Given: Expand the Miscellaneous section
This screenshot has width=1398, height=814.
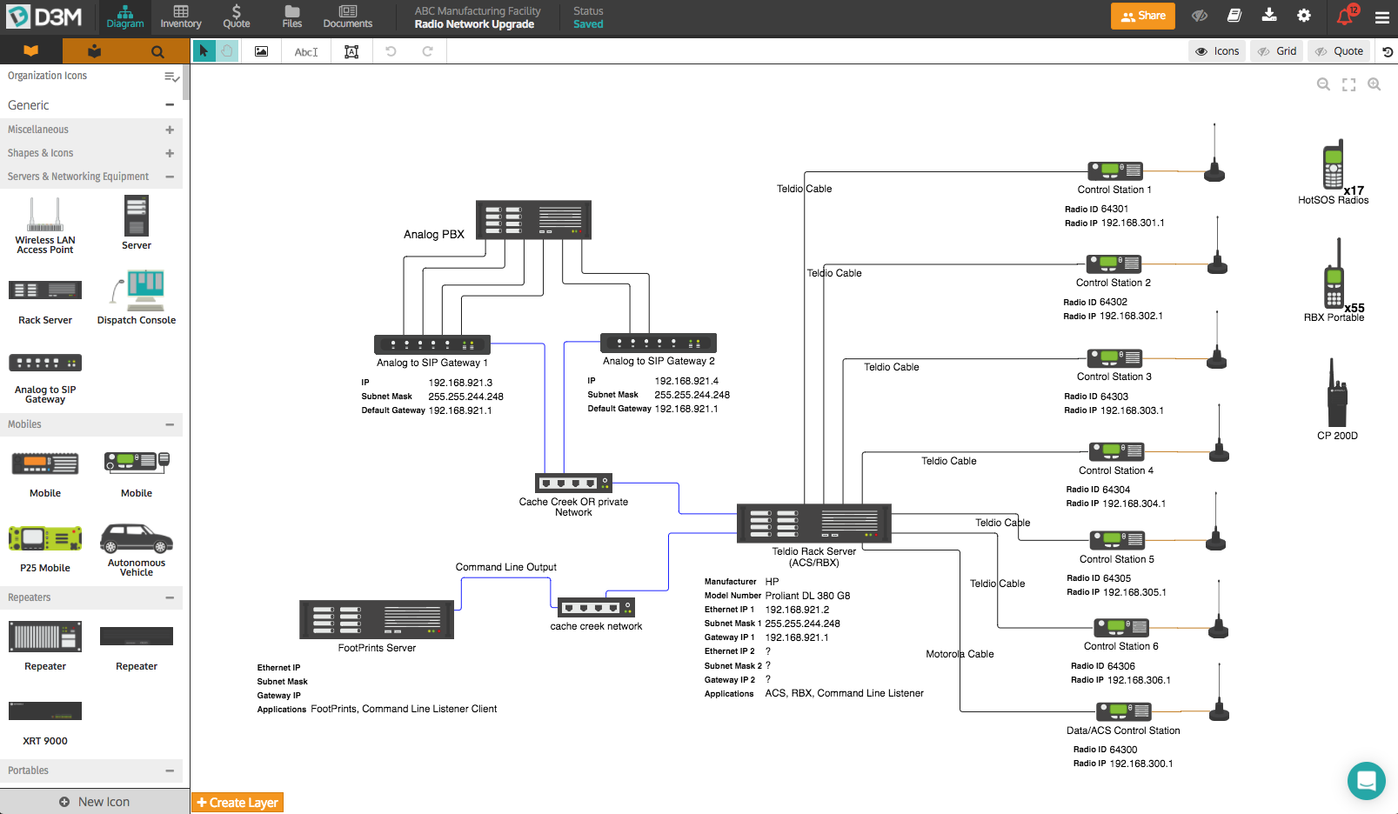Looking at the screenshot, I should 170,130.
